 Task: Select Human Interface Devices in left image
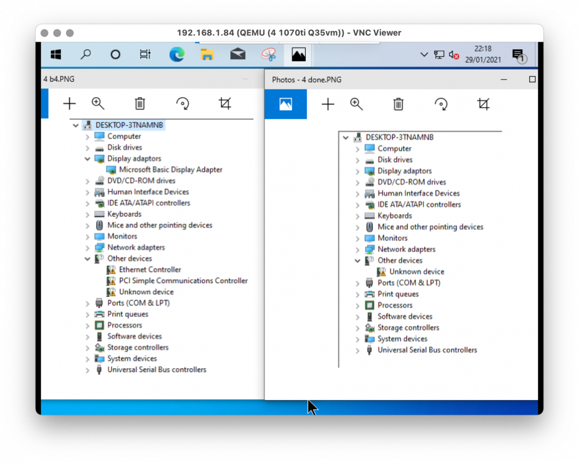click(x=148, y=192)
